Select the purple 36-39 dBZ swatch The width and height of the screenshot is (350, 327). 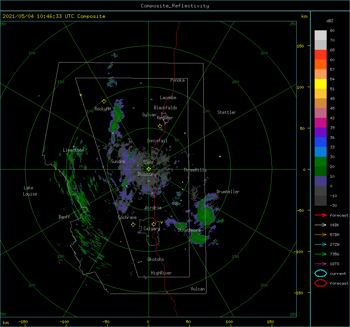(x=320, y=133)
